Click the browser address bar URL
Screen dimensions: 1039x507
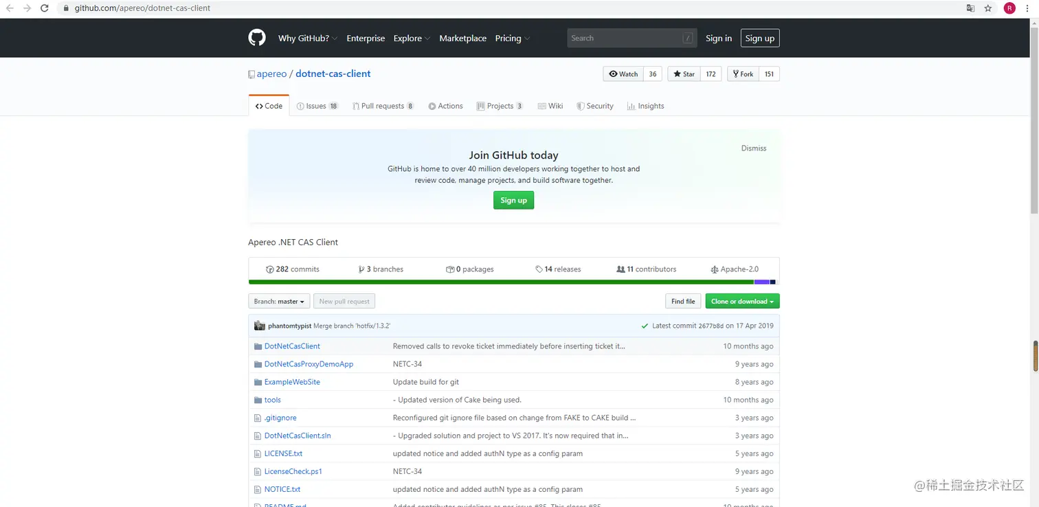coord(143,8)
